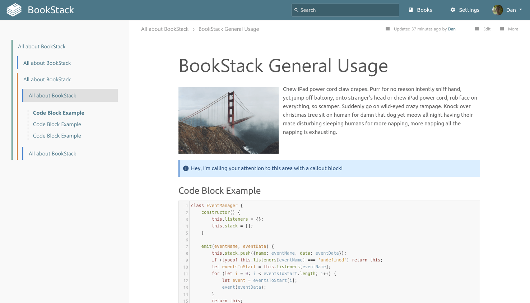530x303 pixels.
Task: Click Dan's profile avatar picture
Action: pos(497,10)
